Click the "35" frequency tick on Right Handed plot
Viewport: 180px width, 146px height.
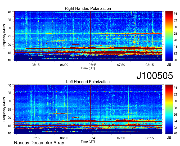9,20
